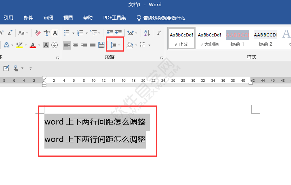Apply text effects with the blue outlined A

point(7,45)
